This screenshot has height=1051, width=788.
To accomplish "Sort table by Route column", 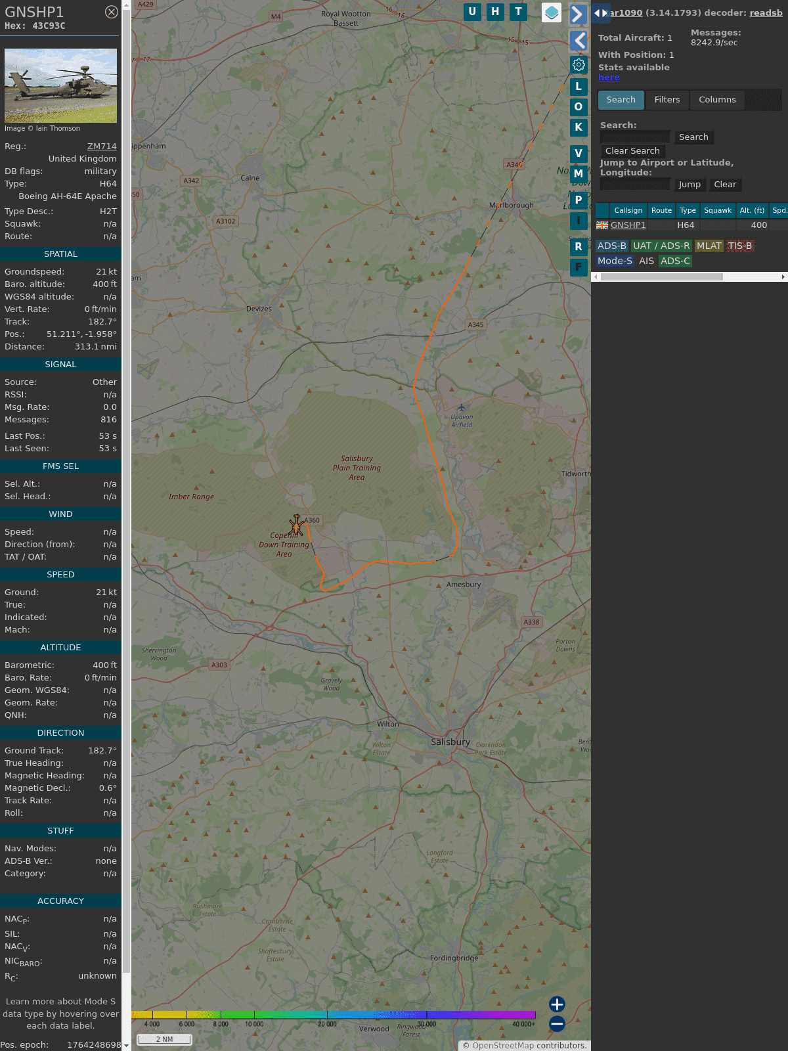I will [x=661, y=210].
